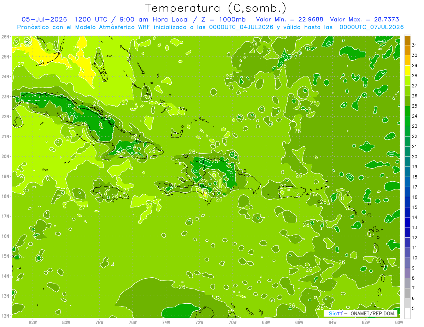Click the color legend value "31"

tap(415, 45)
